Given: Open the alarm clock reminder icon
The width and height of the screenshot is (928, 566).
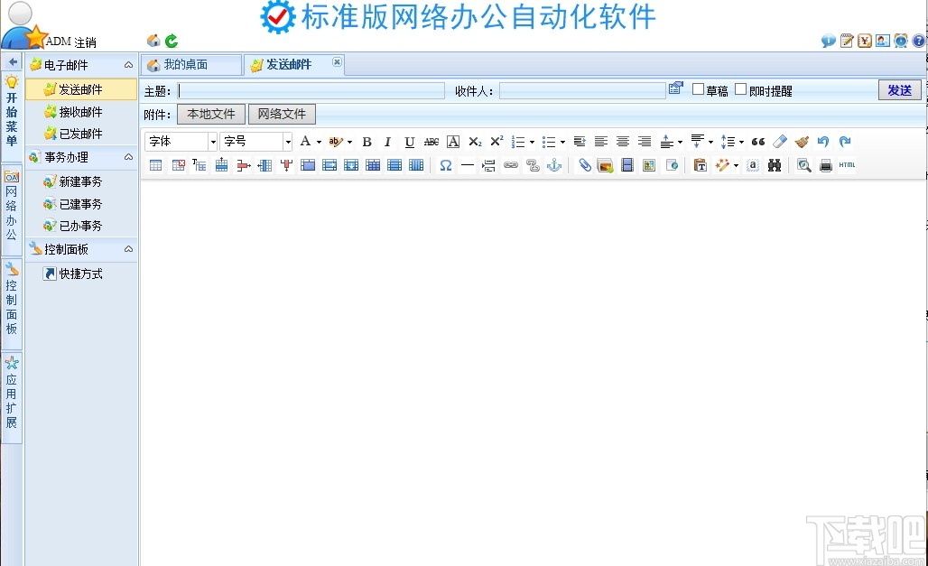Looking at the screenshot, I should 900,40.
